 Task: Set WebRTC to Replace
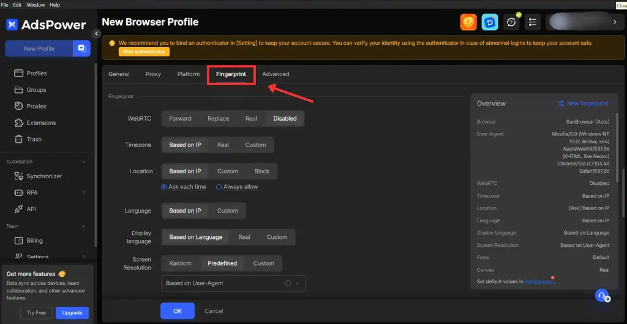[219, 118]
